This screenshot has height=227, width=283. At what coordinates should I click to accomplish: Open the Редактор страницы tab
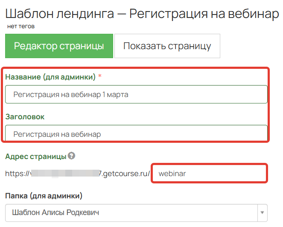pyautogui.click(x=59, y=46)
